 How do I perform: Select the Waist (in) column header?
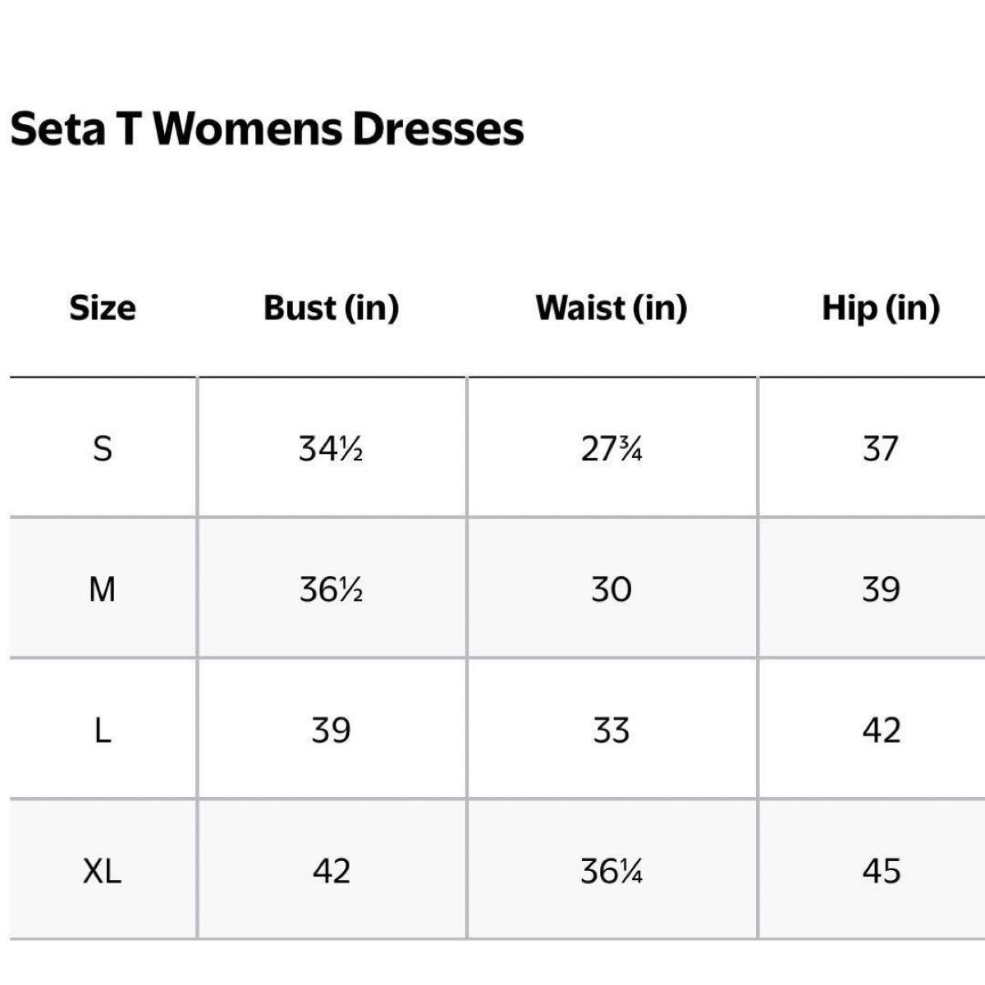coord(612,308)
